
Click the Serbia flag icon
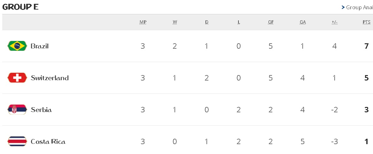[x=17, y=110]
